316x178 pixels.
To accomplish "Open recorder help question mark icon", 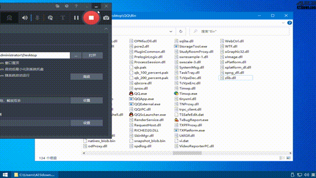I will [76, 6].
